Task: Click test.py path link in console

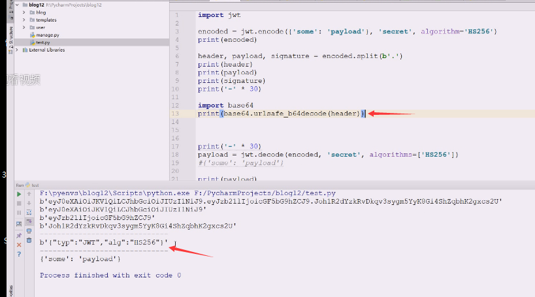Action: tap(265, 193)
